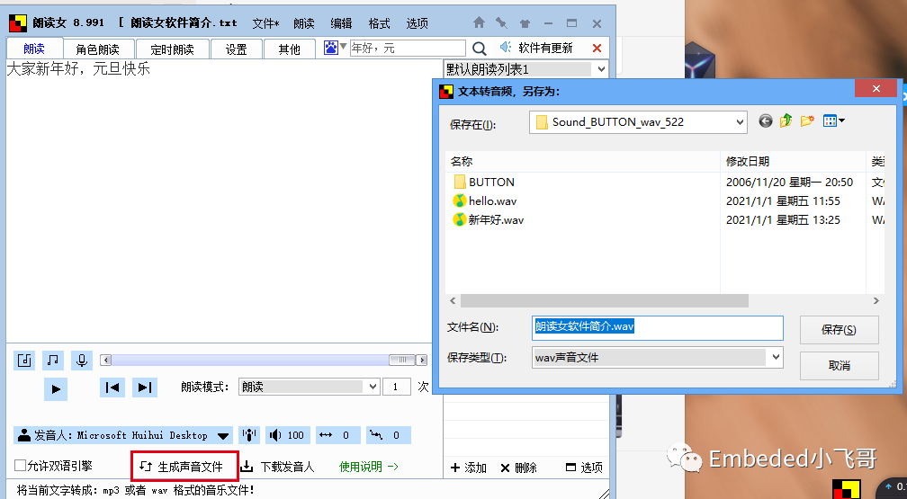Click the 取消 button
This screenshot has width=907, height=499.
(x=839, y=365)
